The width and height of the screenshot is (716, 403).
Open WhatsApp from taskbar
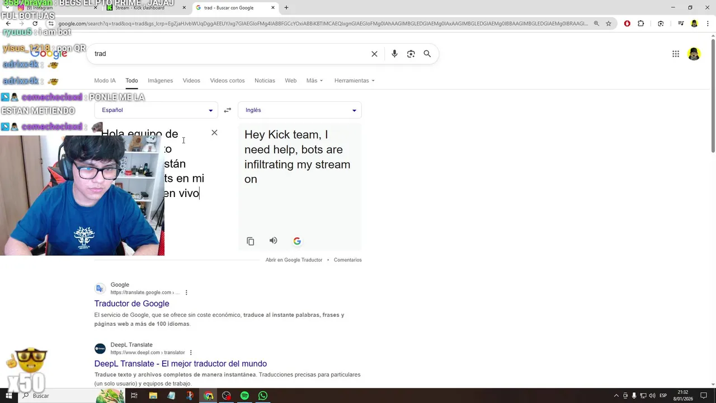coord(263,396)
